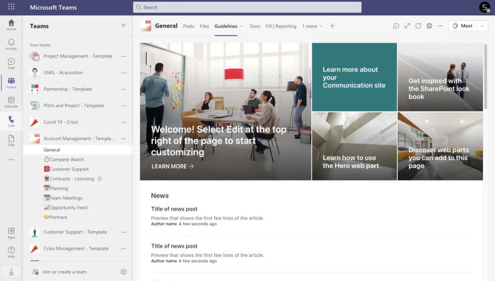
Task: Open the Planning channel
Action: pyautogui.click(x=56, y=188)
